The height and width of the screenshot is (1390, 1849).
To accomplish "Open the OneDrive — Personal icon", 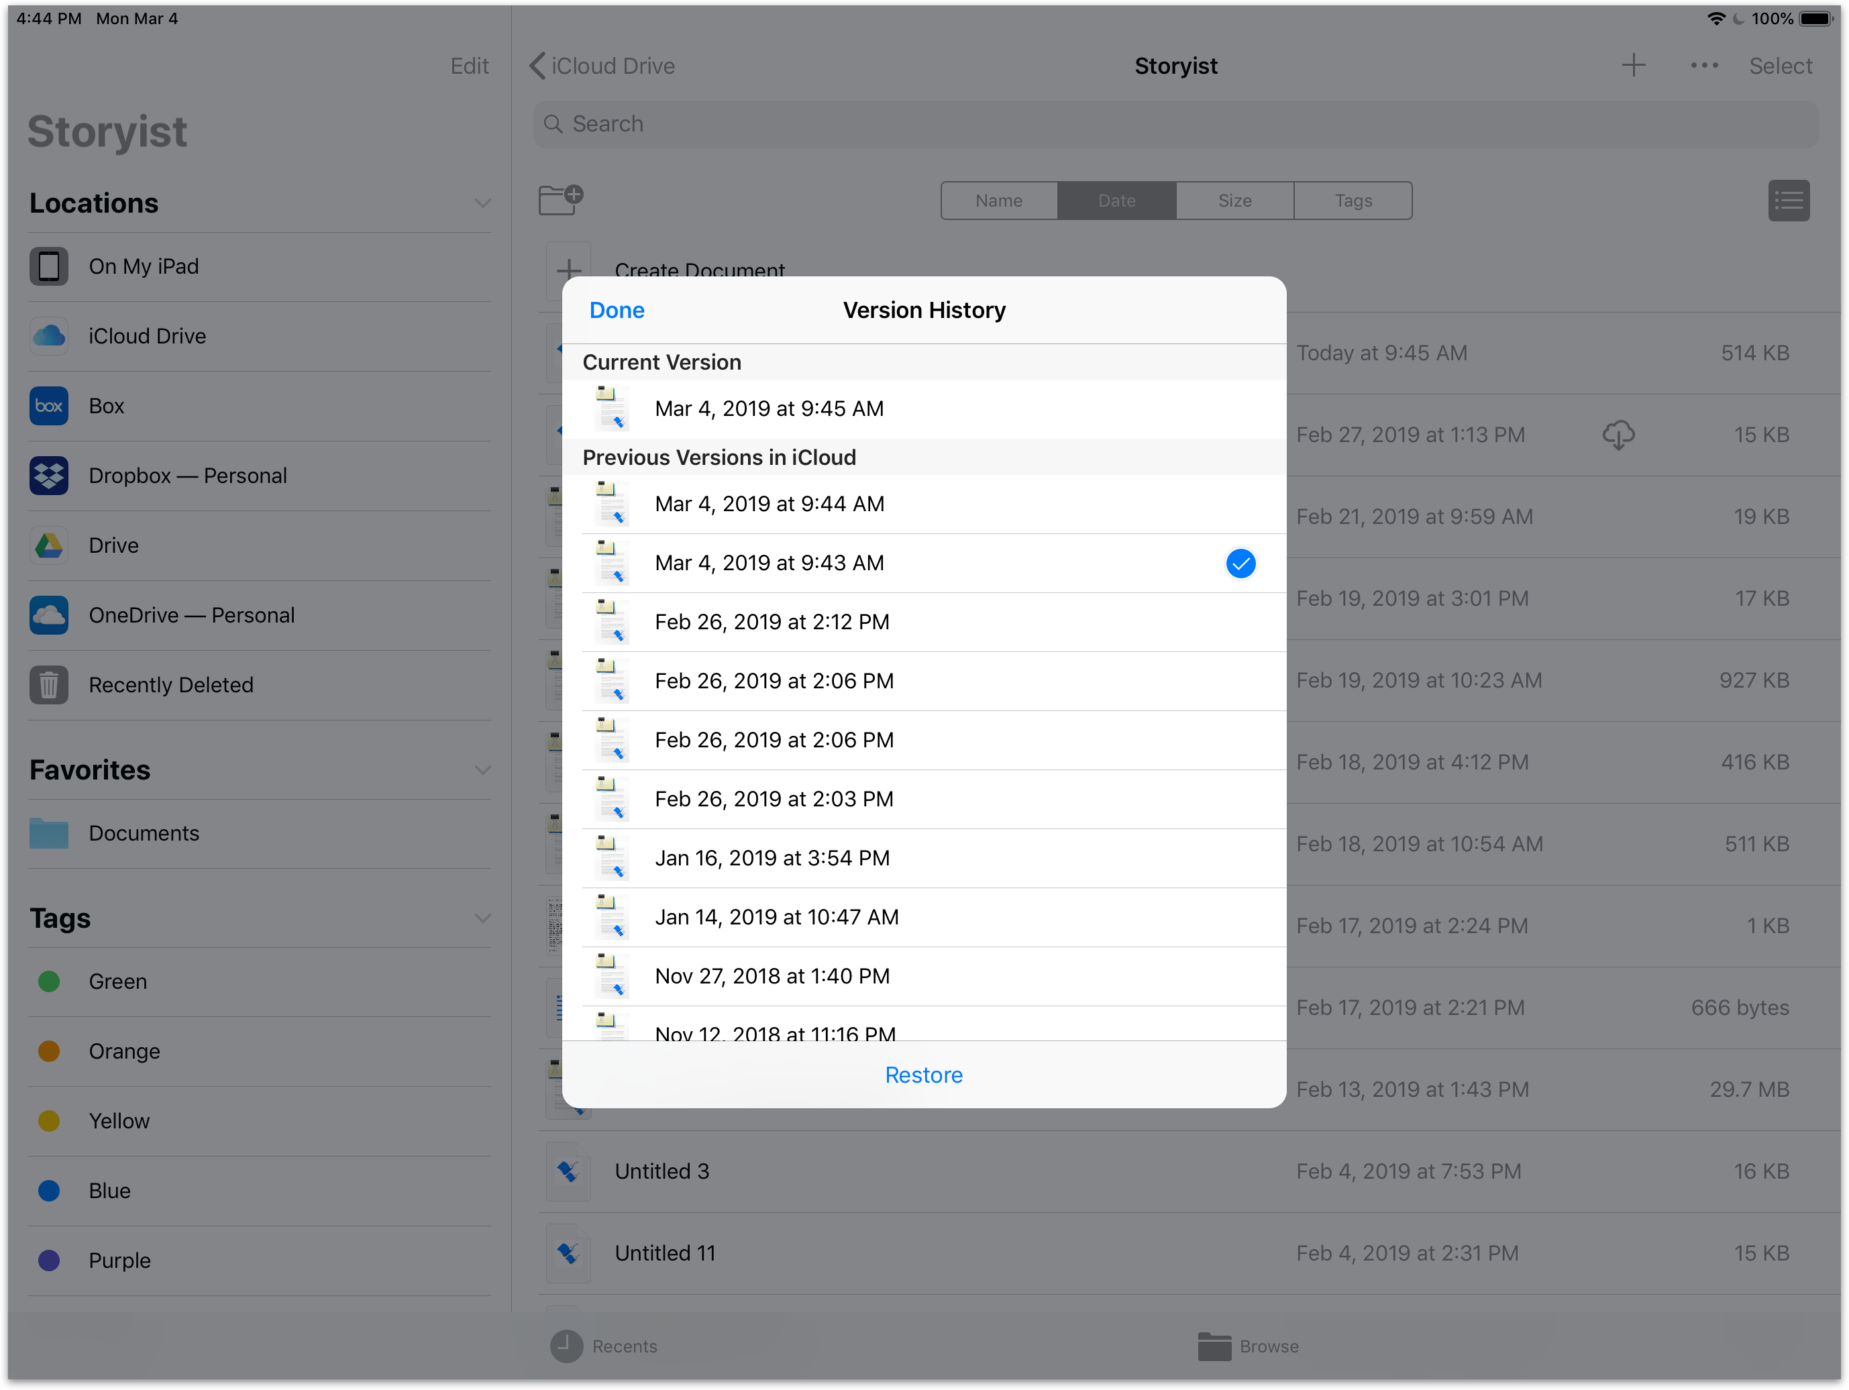I will tap(48, 615).
